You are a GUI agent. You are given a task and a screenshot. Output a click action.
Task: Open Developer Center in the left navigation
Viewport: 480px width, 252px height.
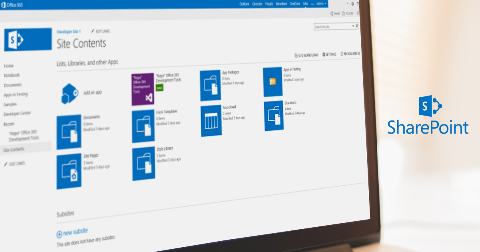[x=17, y=114]
